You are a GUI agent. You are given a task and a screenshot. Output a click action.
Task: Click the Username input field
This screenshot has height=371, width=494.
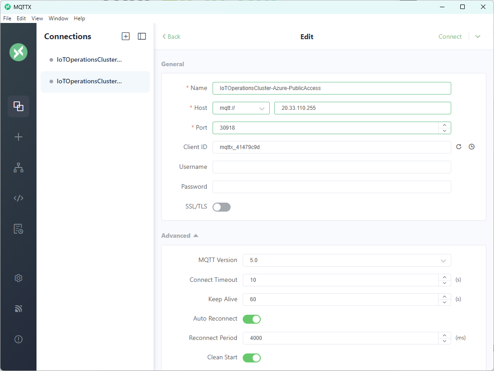tap(332, 167)
